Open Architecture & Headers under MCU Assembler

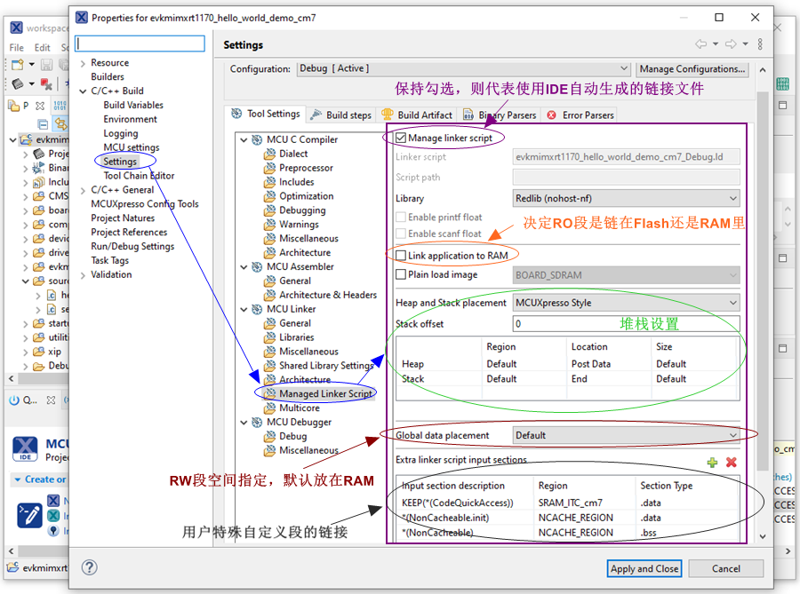tap(327, 295)
